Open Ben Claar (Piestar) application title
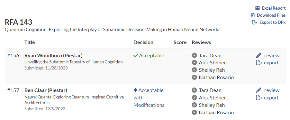This screenshot has width=290, height=120. pos(46,90)
